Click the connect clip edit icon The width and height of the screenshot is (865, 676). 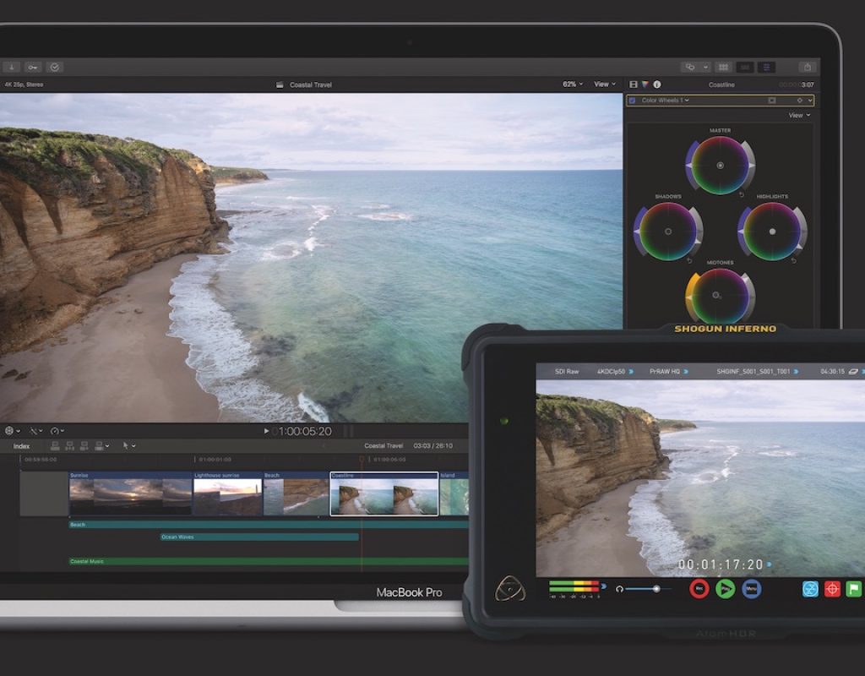55,445
